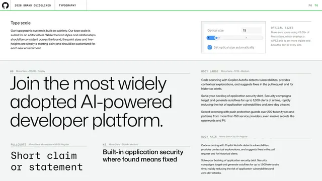
Task: Click the 'Our typographic system' intro paragraph
Action: [x=53, y=39]
